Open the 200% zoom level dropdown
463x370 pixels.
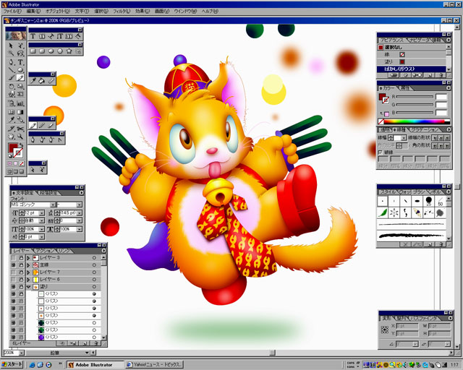point(21,353)
